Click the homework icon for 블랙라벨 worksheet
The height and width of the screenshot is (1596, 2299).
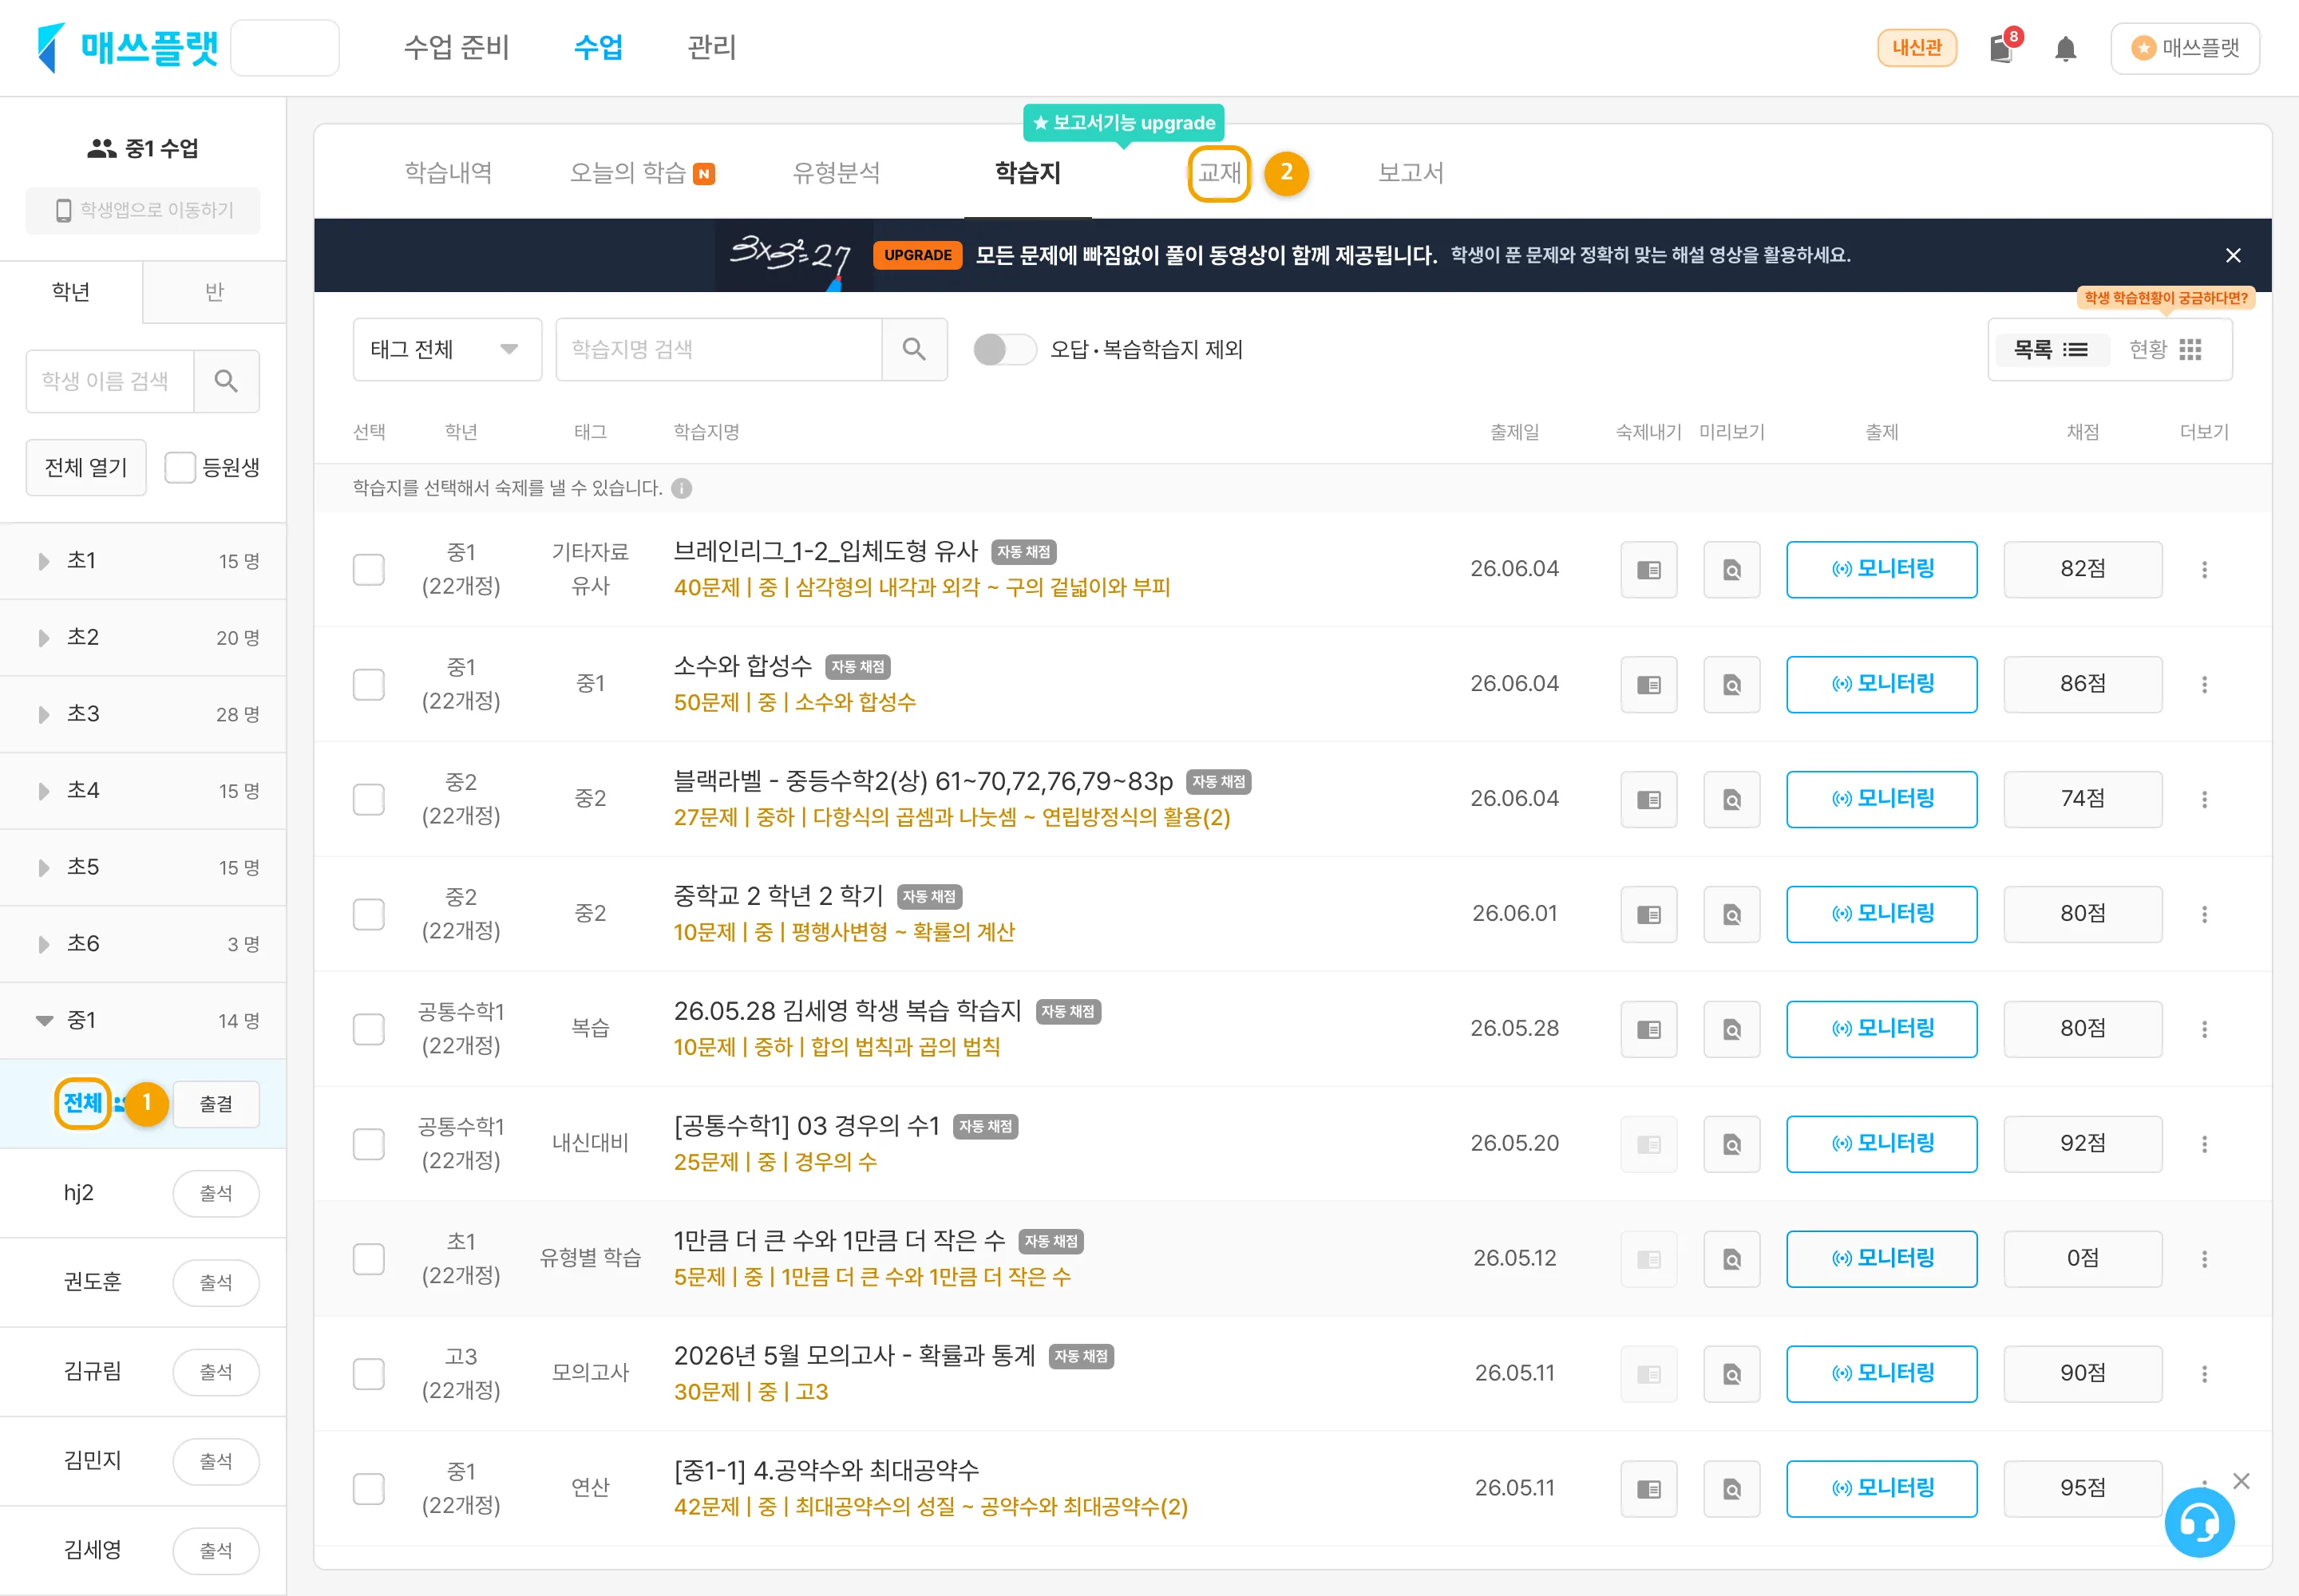click(1648, 799)
